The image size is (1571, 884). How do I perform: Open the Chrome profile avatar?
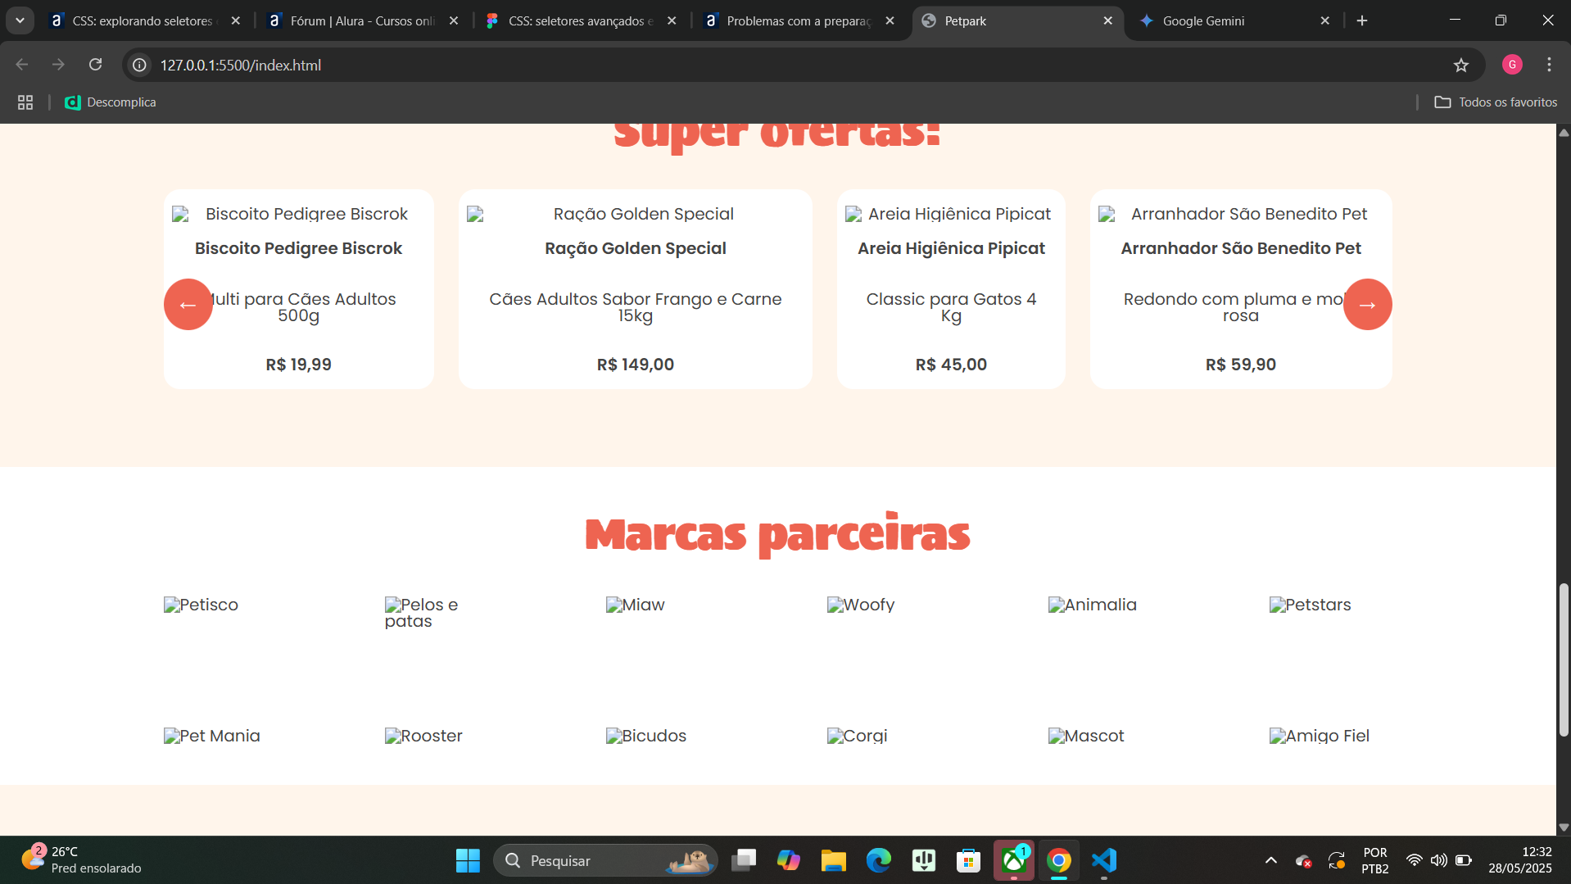tap(1512, 65)
